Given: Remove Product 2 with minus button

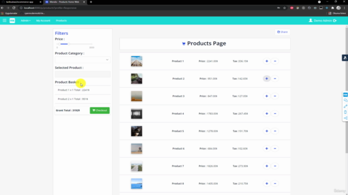Looking at the screenshot, I should [x=275, y=79].
